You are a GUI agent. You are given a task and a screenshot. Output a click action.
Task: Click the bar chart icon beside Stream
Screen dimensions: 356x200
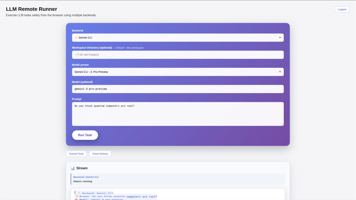pos(73,168)
